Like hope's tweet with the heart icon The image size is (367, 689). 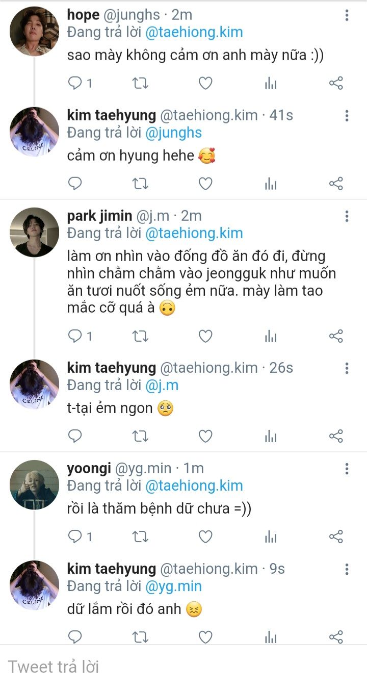[x=205, y=83]
